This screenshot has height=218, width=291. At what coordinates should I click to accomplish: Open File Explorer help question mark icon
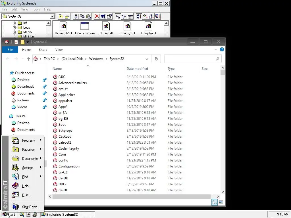coord(222,49)
